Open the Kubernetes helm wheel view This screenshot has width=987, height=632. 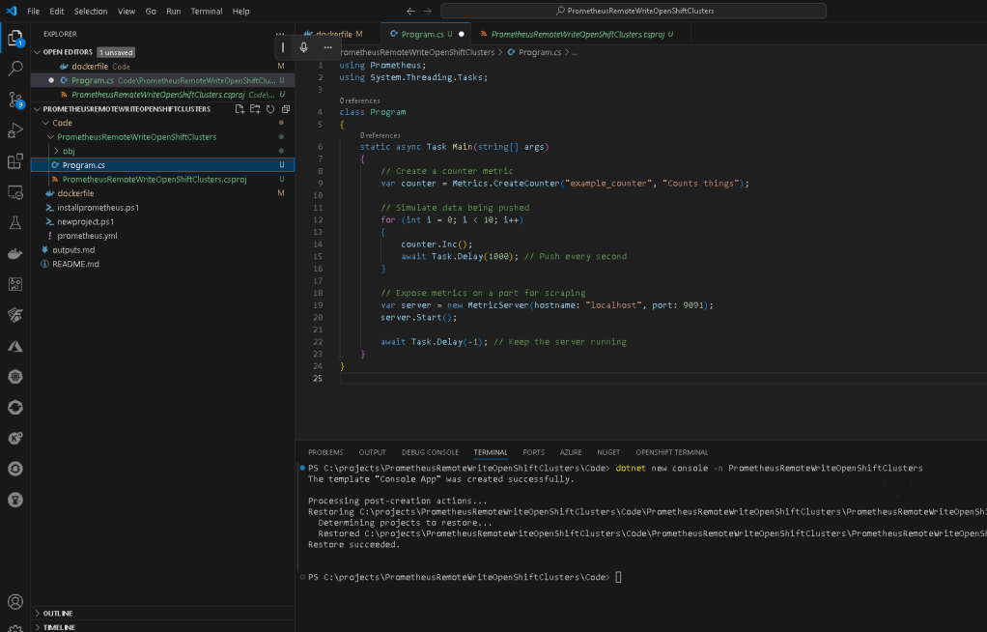(x=15, y=377)
